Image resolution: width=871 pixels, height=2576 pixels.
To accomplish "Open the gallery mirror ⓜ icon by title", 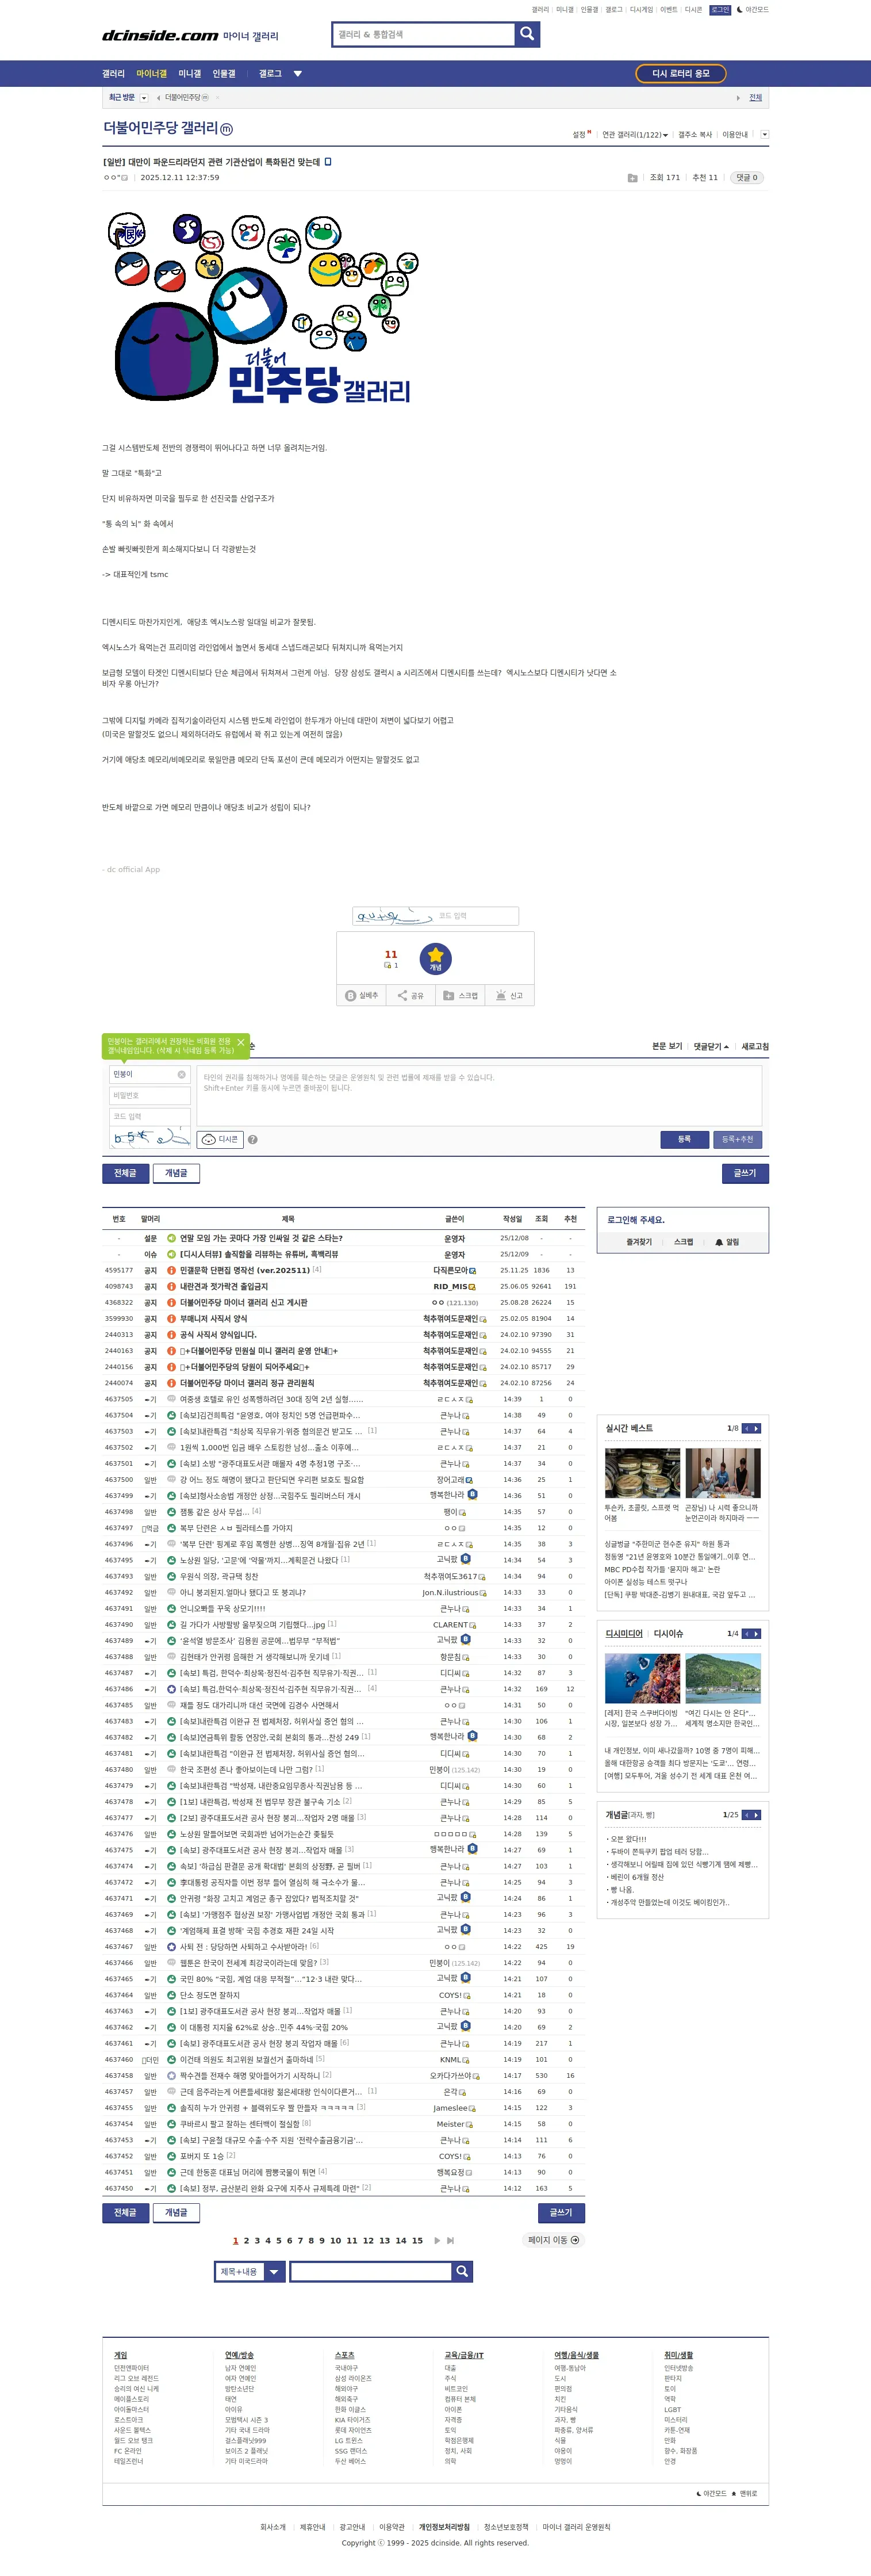I will [226, 129].
